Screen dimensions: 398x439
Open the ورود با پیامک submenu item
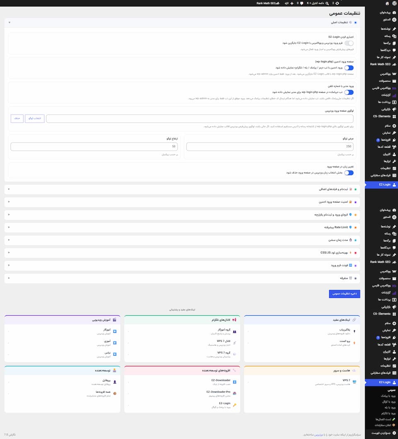pyautogui.click(x=388, y=396)
